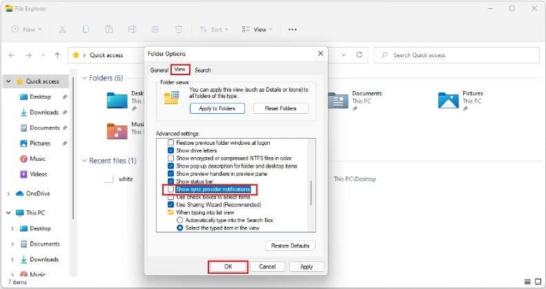
Task: Uncheck Show status bar option
Action: pyautogui.click(x=170, y=181)
